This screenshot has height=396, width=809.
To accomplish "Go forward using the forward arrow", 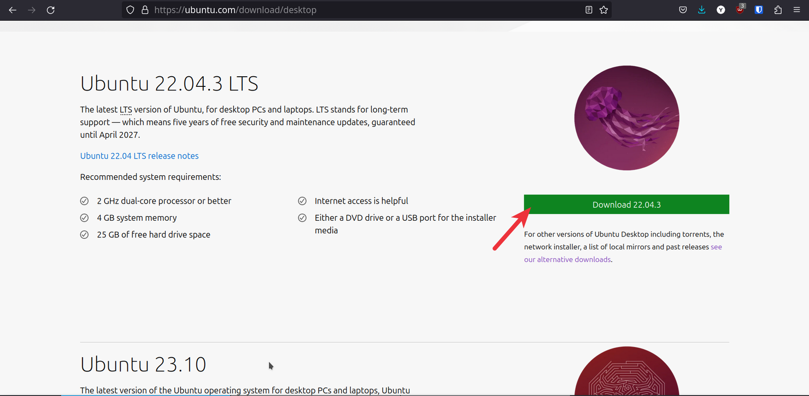I will point(32,10).
